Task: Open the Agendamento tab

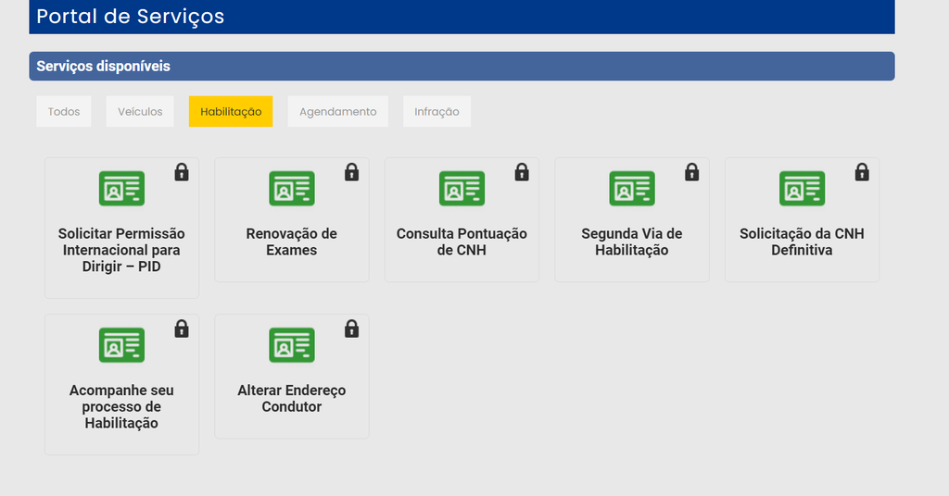Action: pos(337,111)
